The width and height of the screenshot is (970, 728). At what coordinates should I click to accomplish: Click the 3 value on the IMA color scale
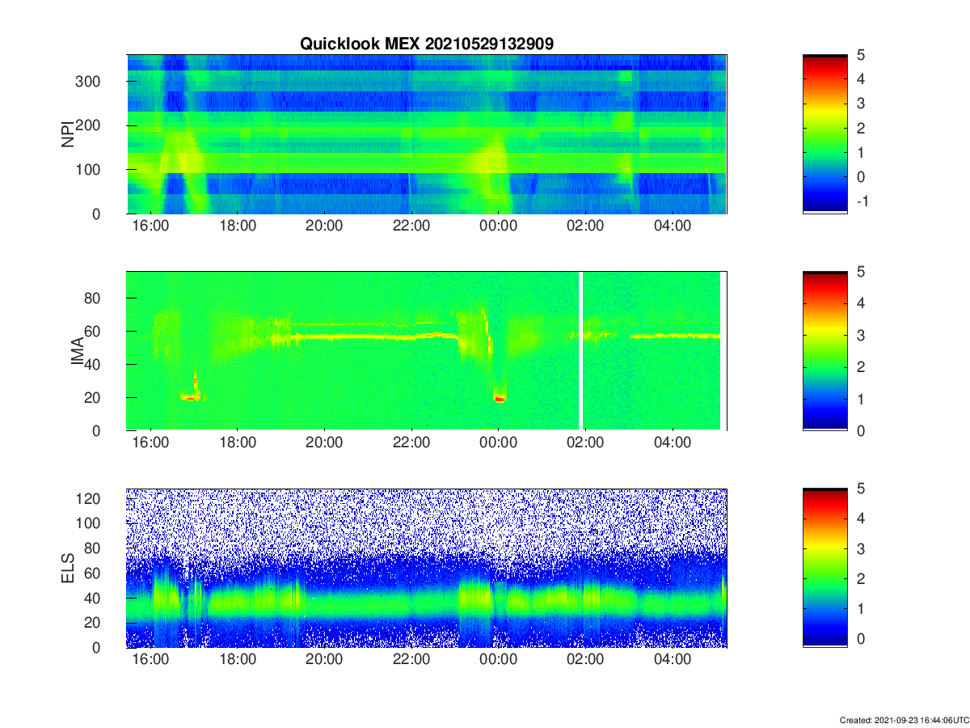pos(860,335)
